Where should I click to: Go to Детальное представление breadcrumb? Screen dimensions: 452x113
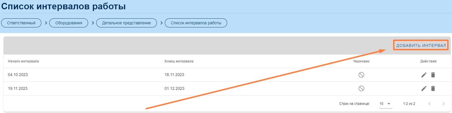[126, 23]
